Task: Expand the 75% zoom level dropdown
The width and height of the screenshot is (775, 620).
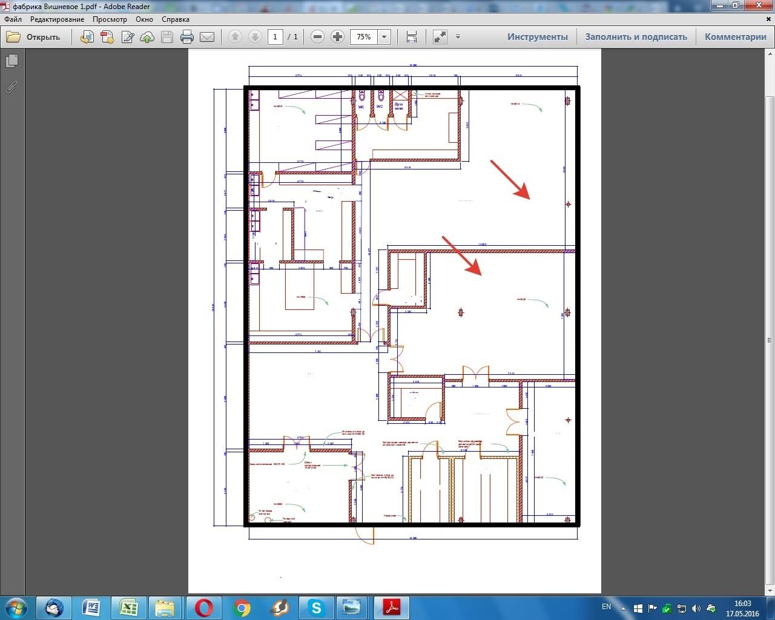Action: pos(384,37)
